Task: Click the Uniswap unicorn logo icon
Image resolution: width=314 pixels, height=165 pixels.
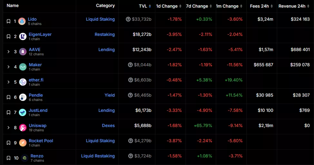Action: 23,128
